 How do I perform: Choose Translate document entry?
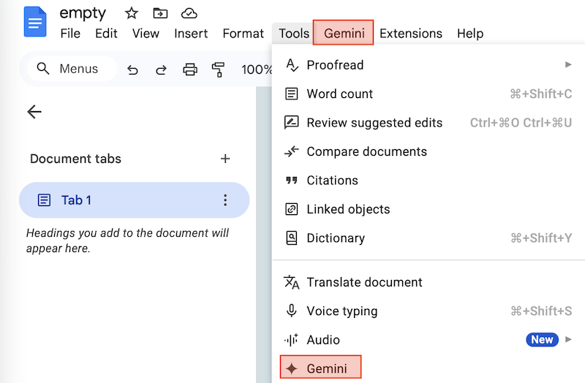pyautogui.click(x=429, y=282)
